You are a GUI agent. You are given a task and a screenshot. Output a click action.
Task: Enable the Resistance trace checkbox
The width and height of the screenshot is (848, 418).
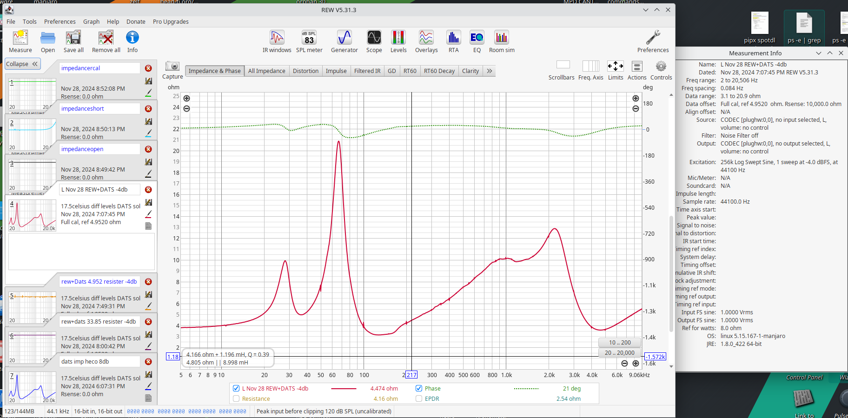[236, 398]
